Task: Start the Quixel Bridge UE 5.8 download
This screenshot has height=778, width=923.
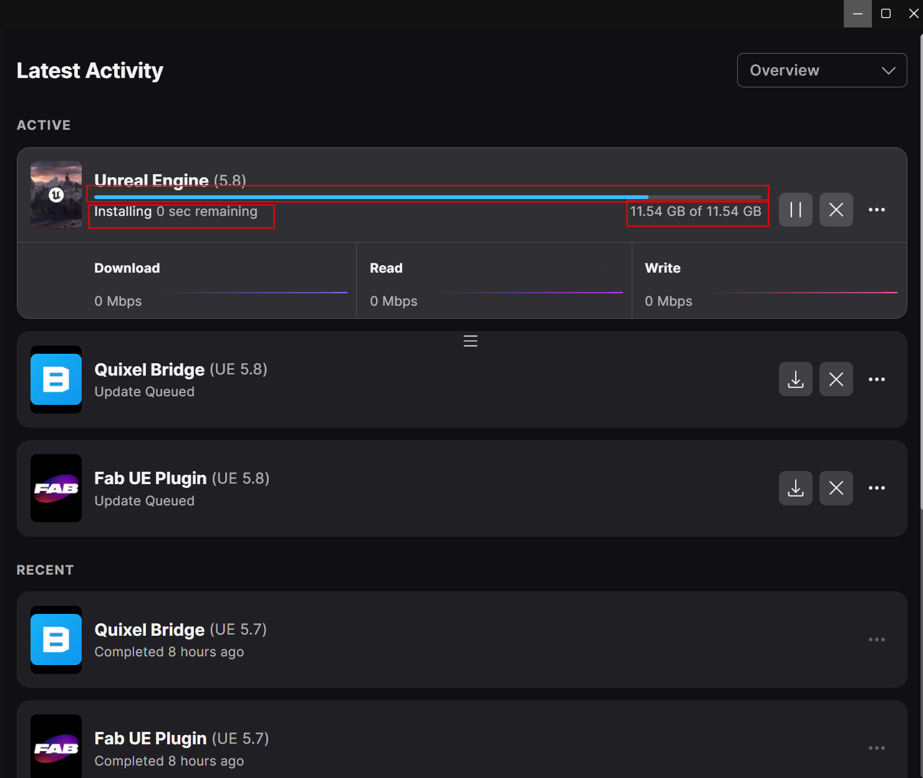Action: click(796, 379)
